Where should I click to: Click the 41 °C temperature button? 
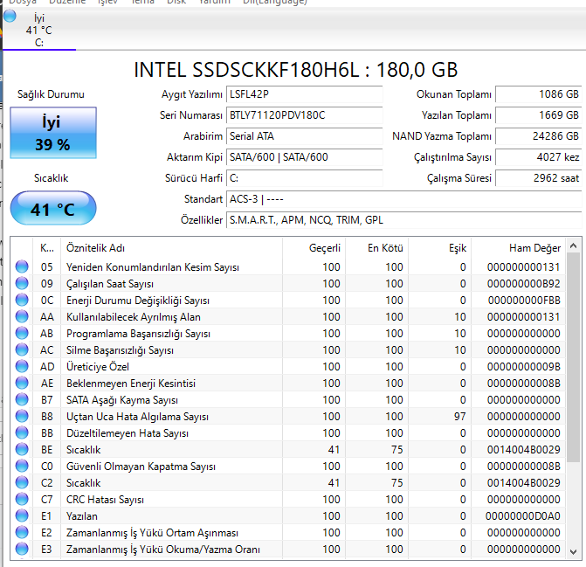point(52,209)
